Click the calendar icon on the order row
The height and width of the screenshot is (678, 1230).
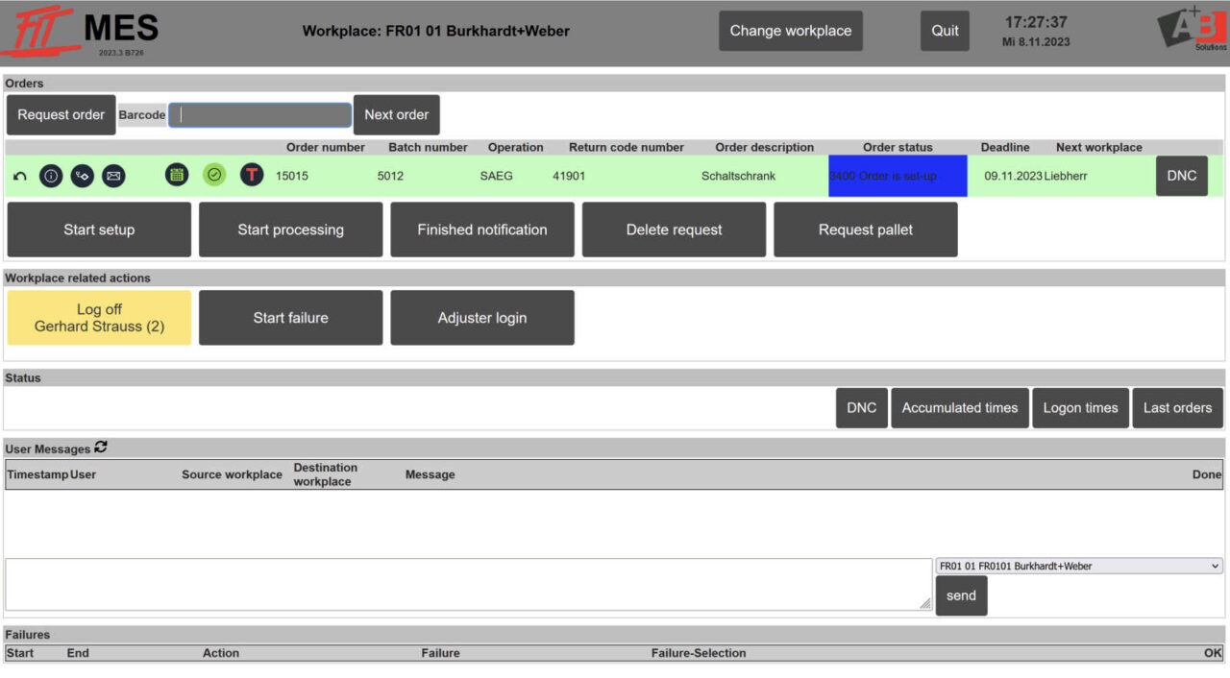(x=177, y=176)
